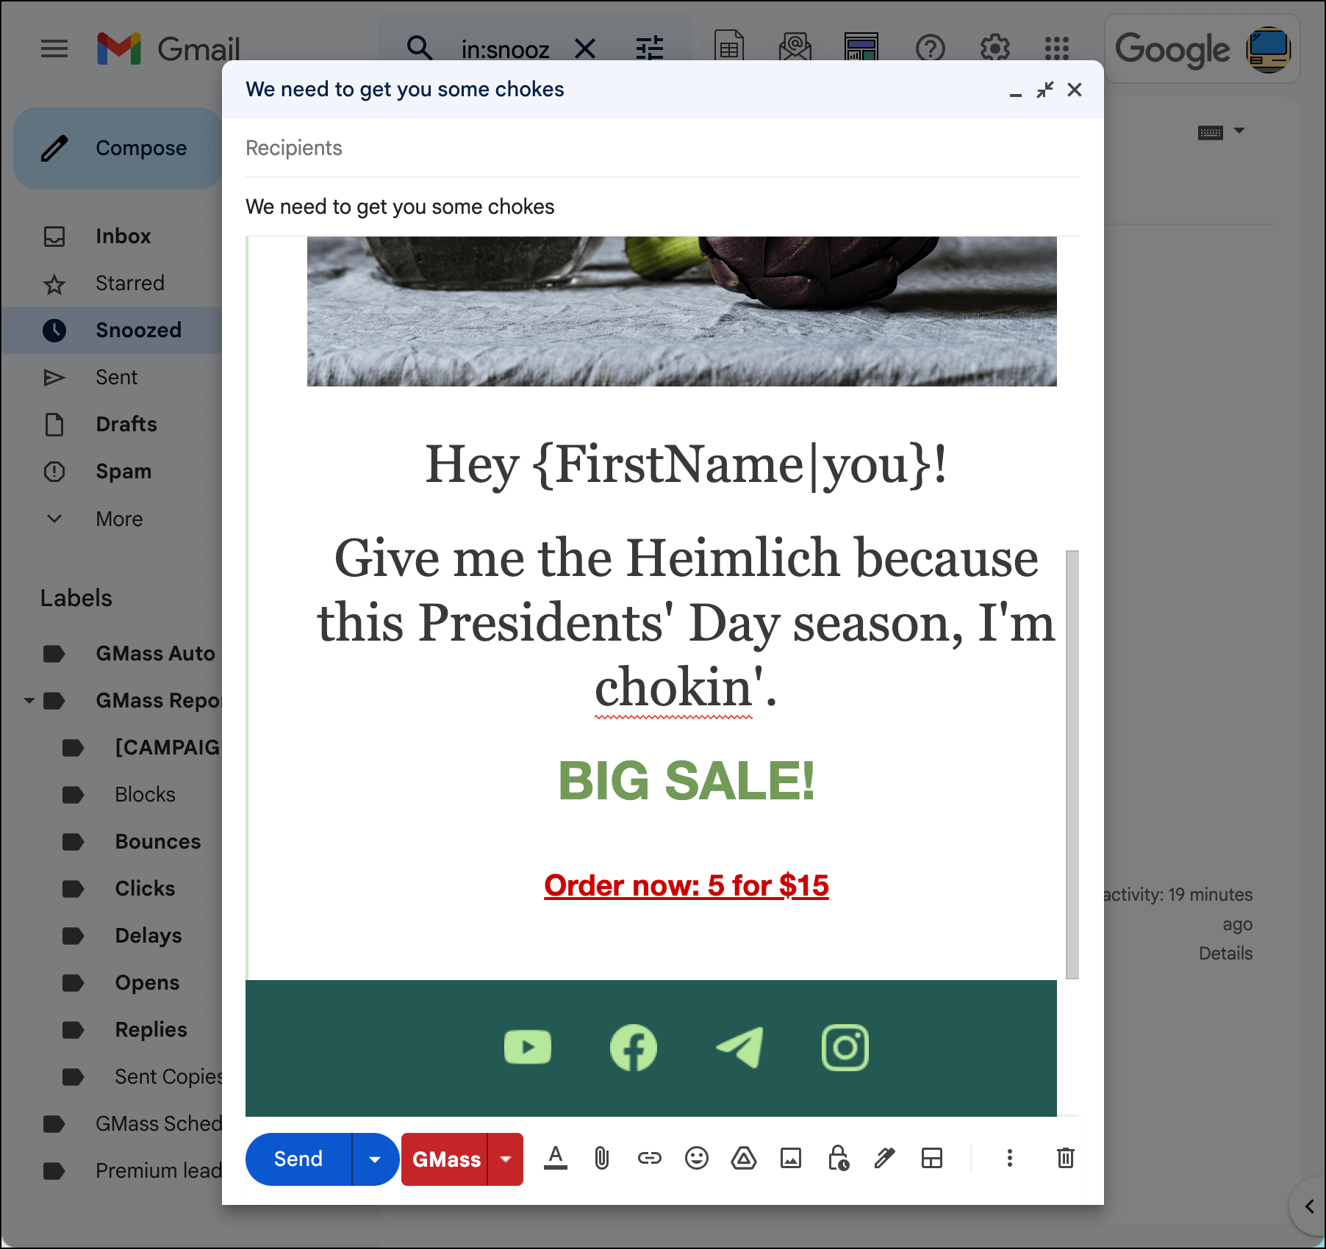Click the GMass dashboard window icon

point(861,48)
